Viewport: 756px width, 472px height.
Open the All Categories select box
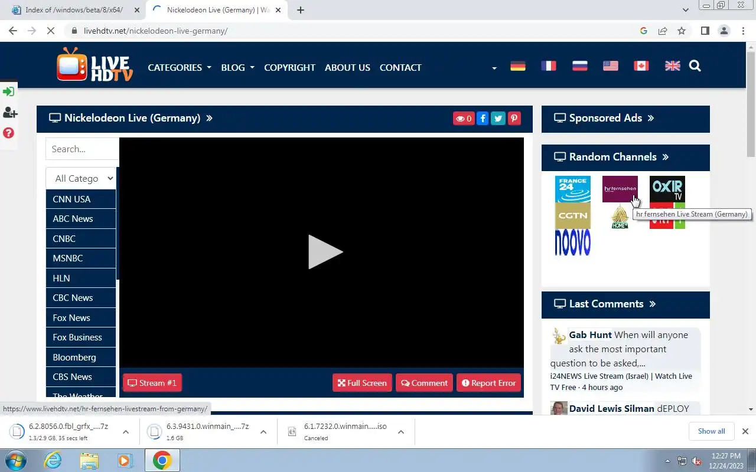click(81, 178)
